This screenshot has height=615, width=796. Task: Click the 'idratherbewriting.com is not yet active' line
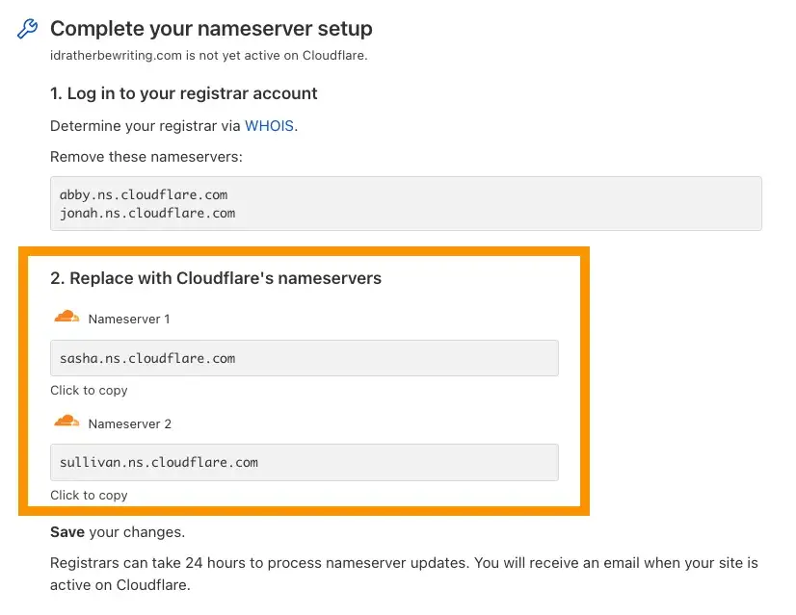pos(209,55)
